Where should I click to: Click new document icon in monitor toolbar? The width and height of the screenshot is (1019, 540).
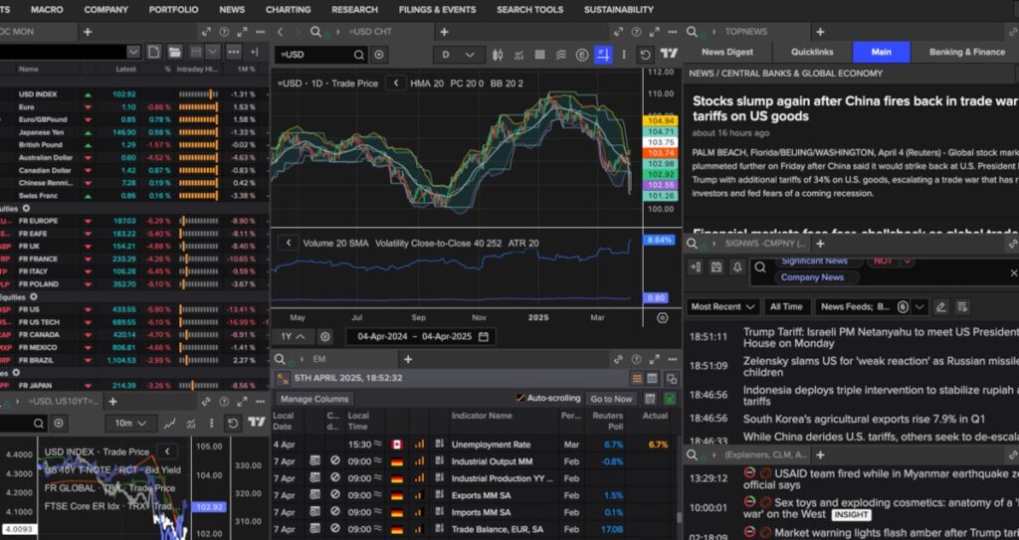coord(153,52)
